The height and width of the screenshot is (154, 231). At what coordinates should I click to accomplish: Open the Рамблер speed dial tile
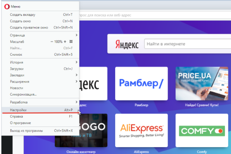click(141, 83)
